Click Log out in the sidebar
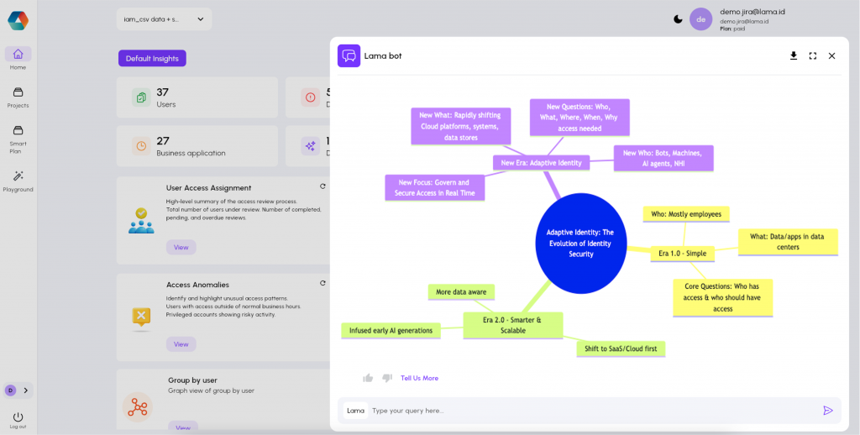 (x=18, y=420)
